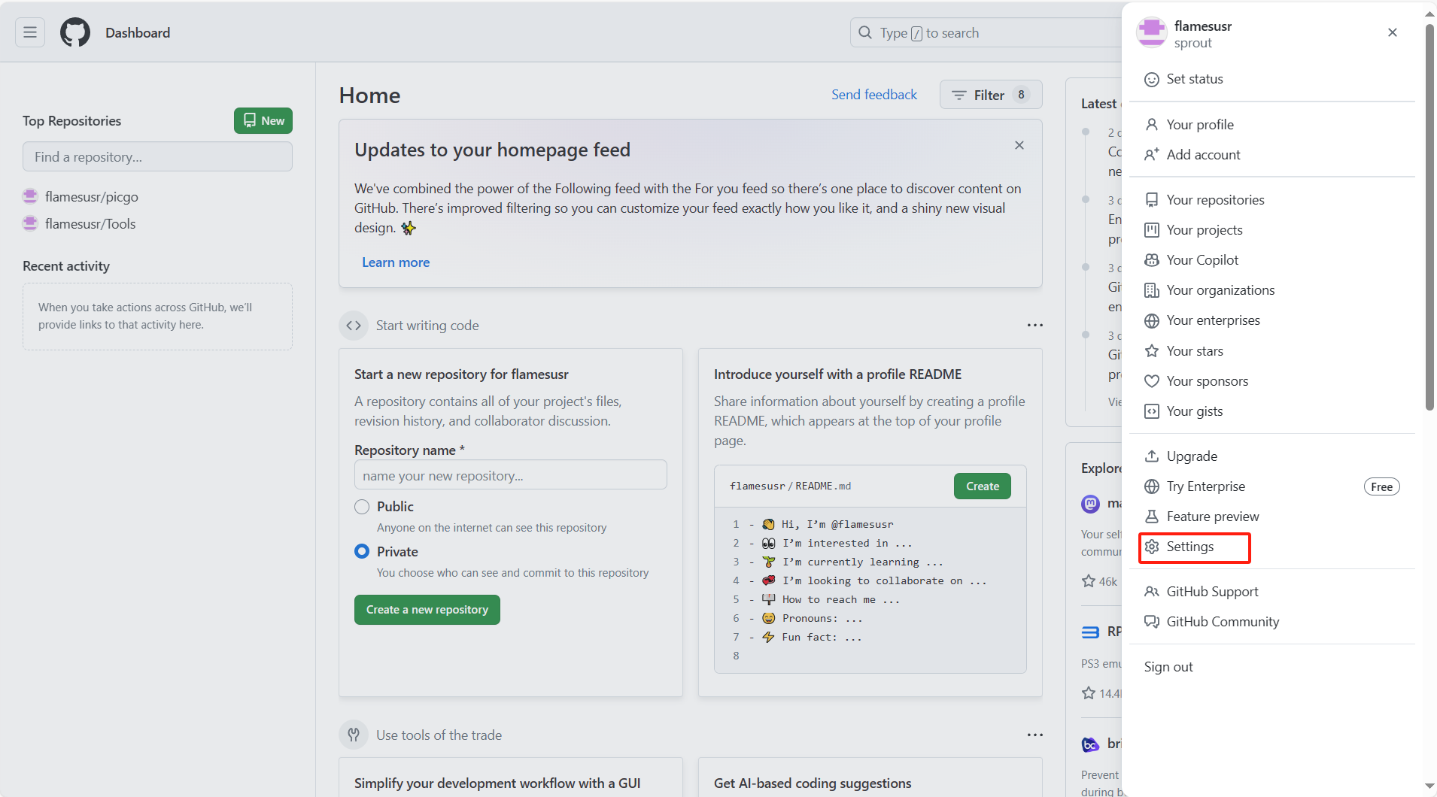Screen dimensions: 1437x797
Task: Open Feature preview from the menu
Action: (1272, 517)
